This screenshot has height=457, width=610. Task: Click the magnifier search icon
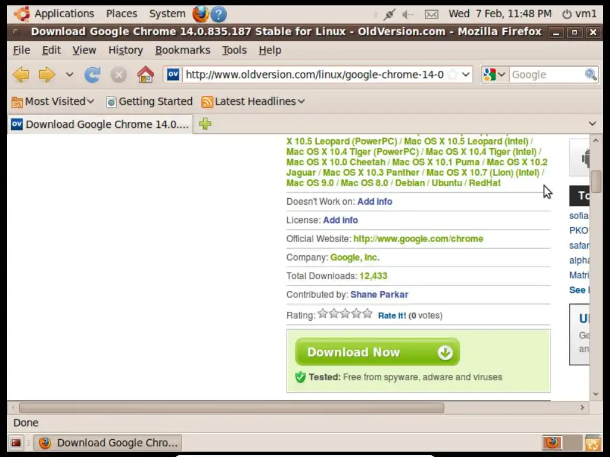pos(590,74)
